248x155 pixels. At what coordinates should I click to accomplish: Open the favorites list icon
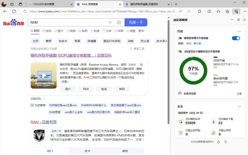[x=218, y=12]
